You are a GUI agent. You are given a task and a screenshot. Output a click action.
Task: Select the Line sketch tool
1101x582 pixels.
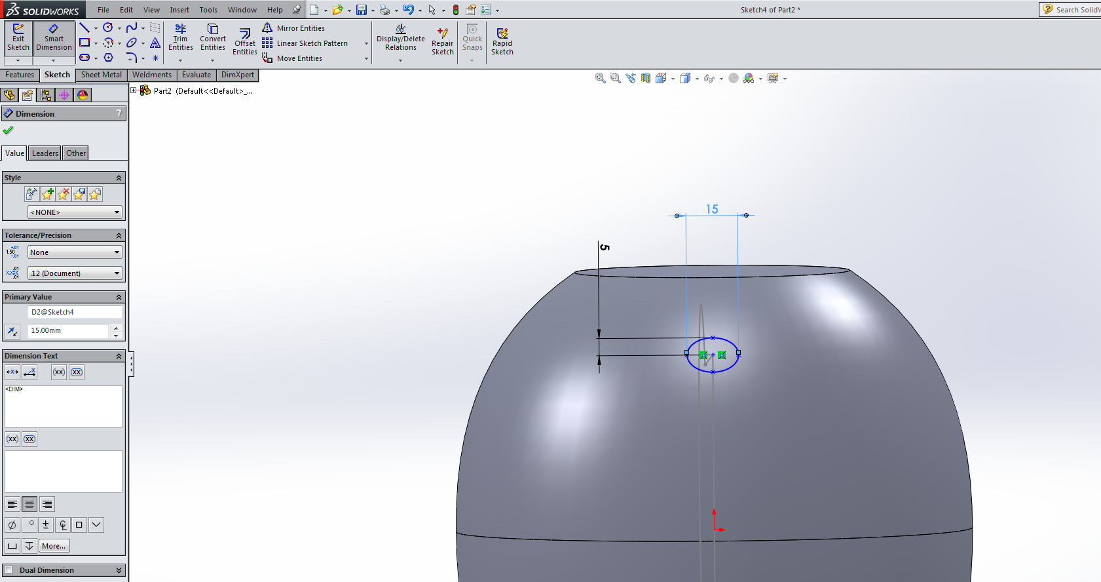(84, 28)
